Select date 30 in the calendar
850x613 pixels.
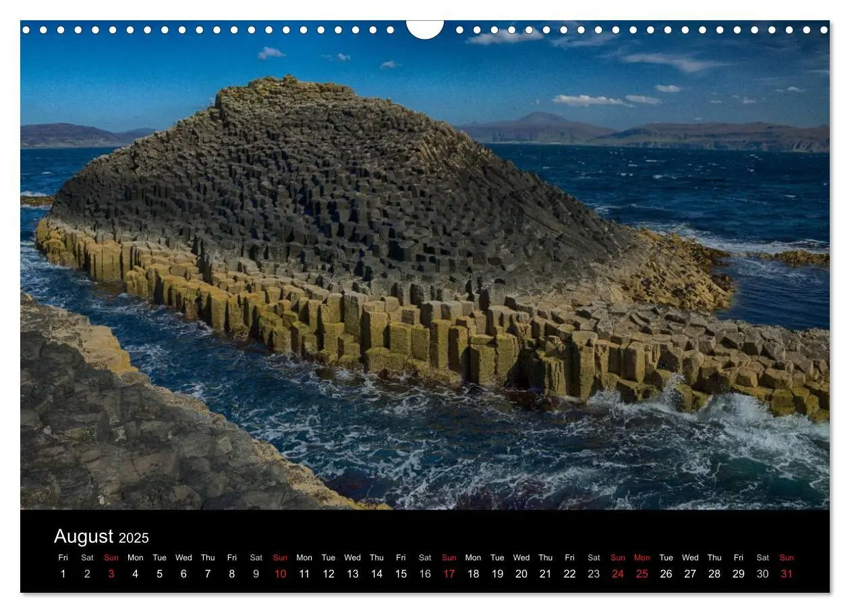[x=762, y=574]
